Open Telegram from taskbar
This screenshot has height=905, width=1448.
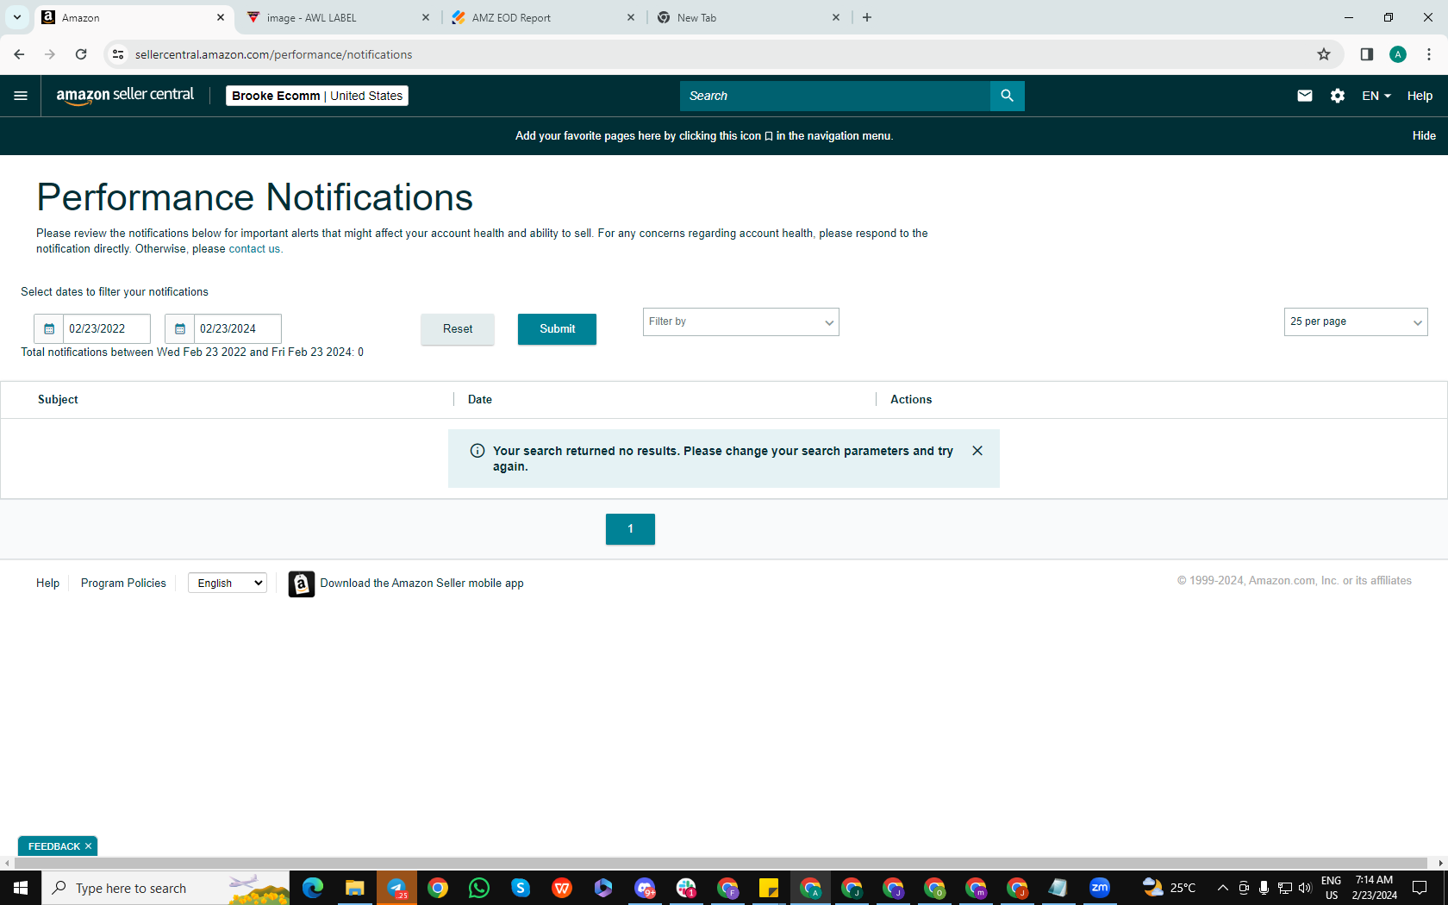pos(396,888)
